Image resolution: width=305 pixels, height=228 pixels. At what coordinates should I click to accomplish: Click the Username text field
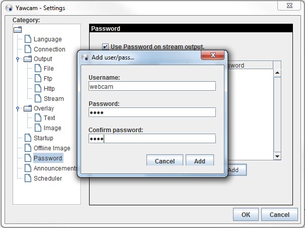point(152,86)
